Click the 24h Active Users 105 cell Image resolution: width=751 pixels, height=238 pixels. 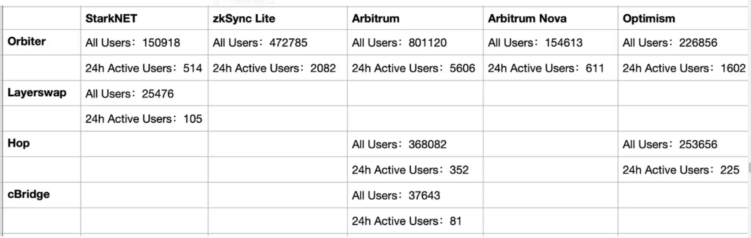[144, 119]
